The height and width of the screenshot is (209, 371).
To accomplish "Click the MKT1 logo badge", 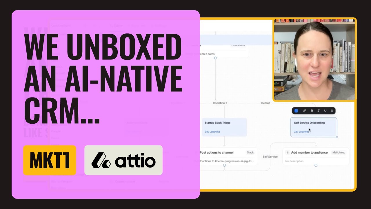I will [x=50, y=160].
